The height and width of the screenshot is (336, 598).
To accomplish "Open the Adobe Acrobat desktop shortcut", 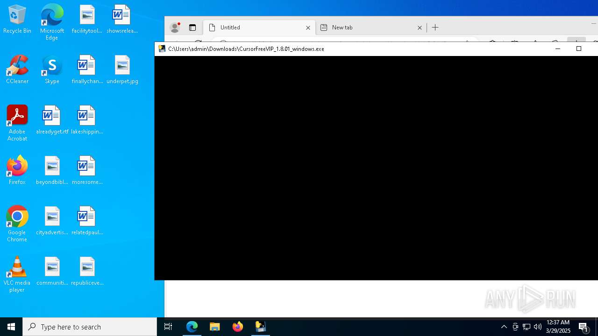I will tap(17, 123).
